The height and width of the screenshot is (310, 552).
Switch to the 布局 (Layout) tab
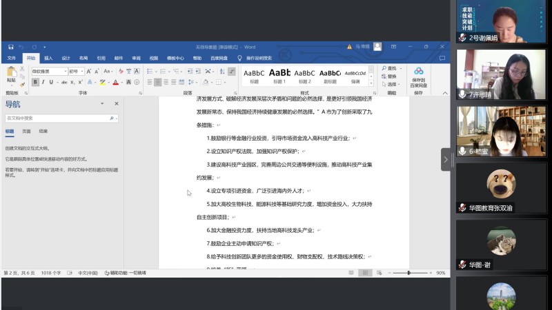pyautogui.click(x=83, y=58)
